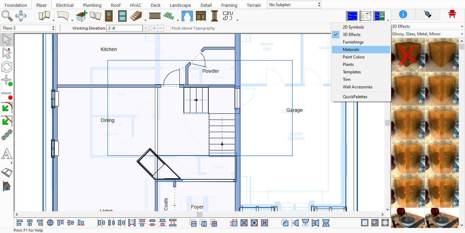
Task: Select the stairs tool
Action: click(137, 16)
